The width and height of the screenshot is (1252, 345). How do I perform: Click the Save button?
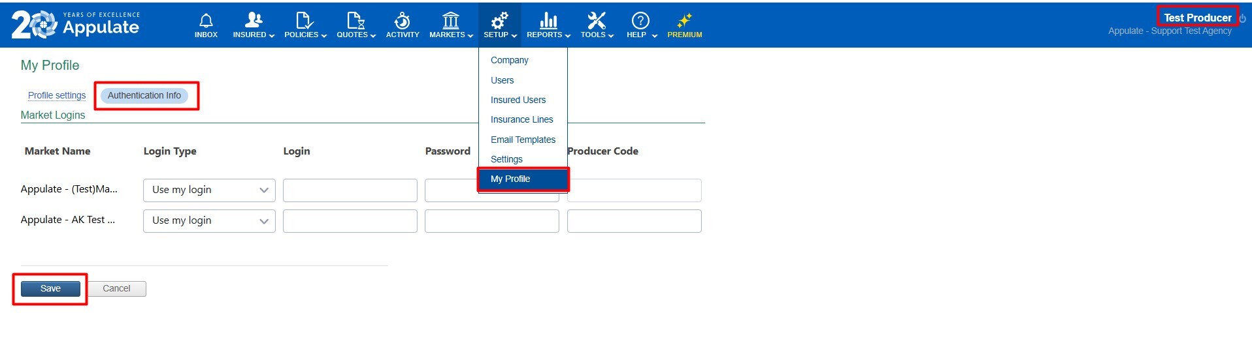click(50, 288)
